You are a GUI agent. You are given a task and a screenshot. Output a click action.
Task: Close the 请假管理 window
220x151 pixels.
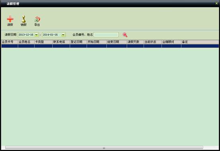[x=217, y=3]
